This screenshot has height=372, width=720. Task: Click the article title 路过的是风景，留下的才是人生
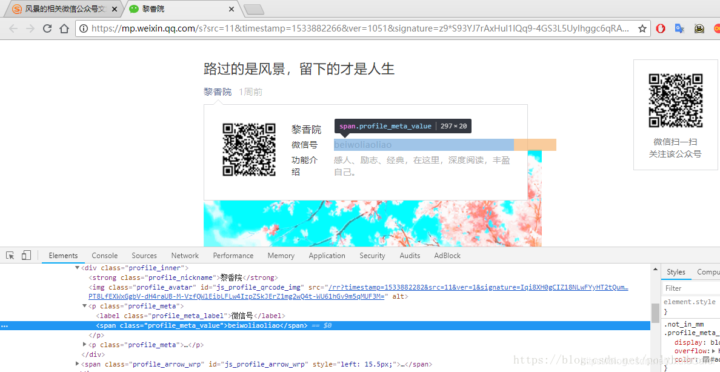point(299,69)
